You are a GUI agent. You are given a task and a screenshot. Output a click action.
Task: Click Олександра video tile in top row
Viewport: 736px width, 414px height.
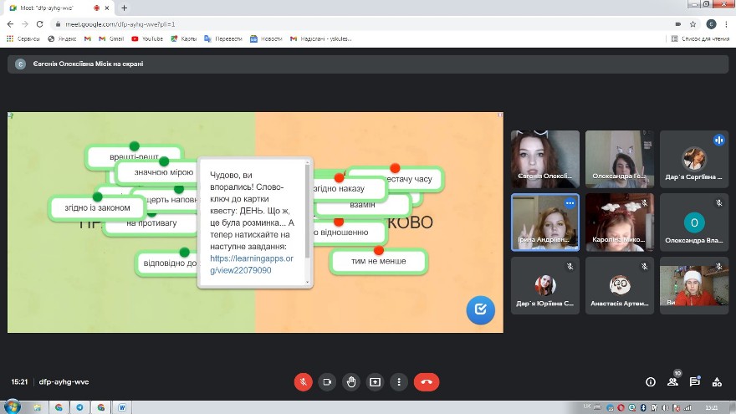tap(620, 159)
